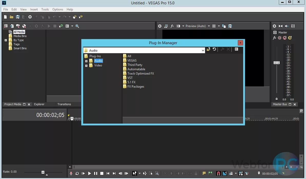This screenshot has height=179, width=306.
Task: Adjust the playback Rate slider
Action: coord(43,172)
